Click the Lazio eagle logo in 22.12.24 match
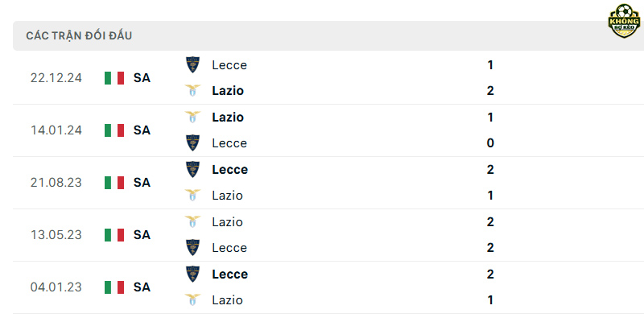The image size is (644, 322). (x=192, y=90)
